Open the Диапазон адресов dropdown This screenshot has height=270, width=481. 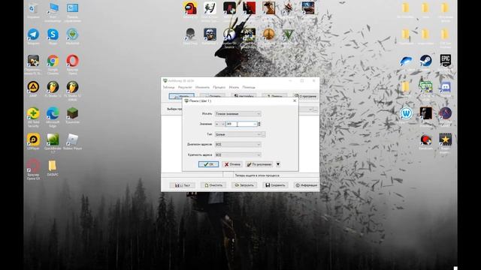click(238, 145)
